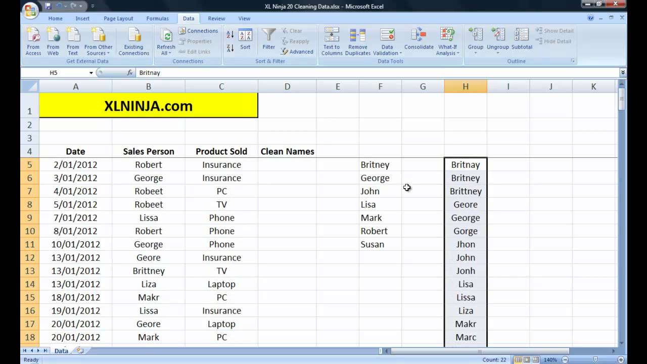Click the Select All corner button

pyautogui.click(x=30, y=86)
